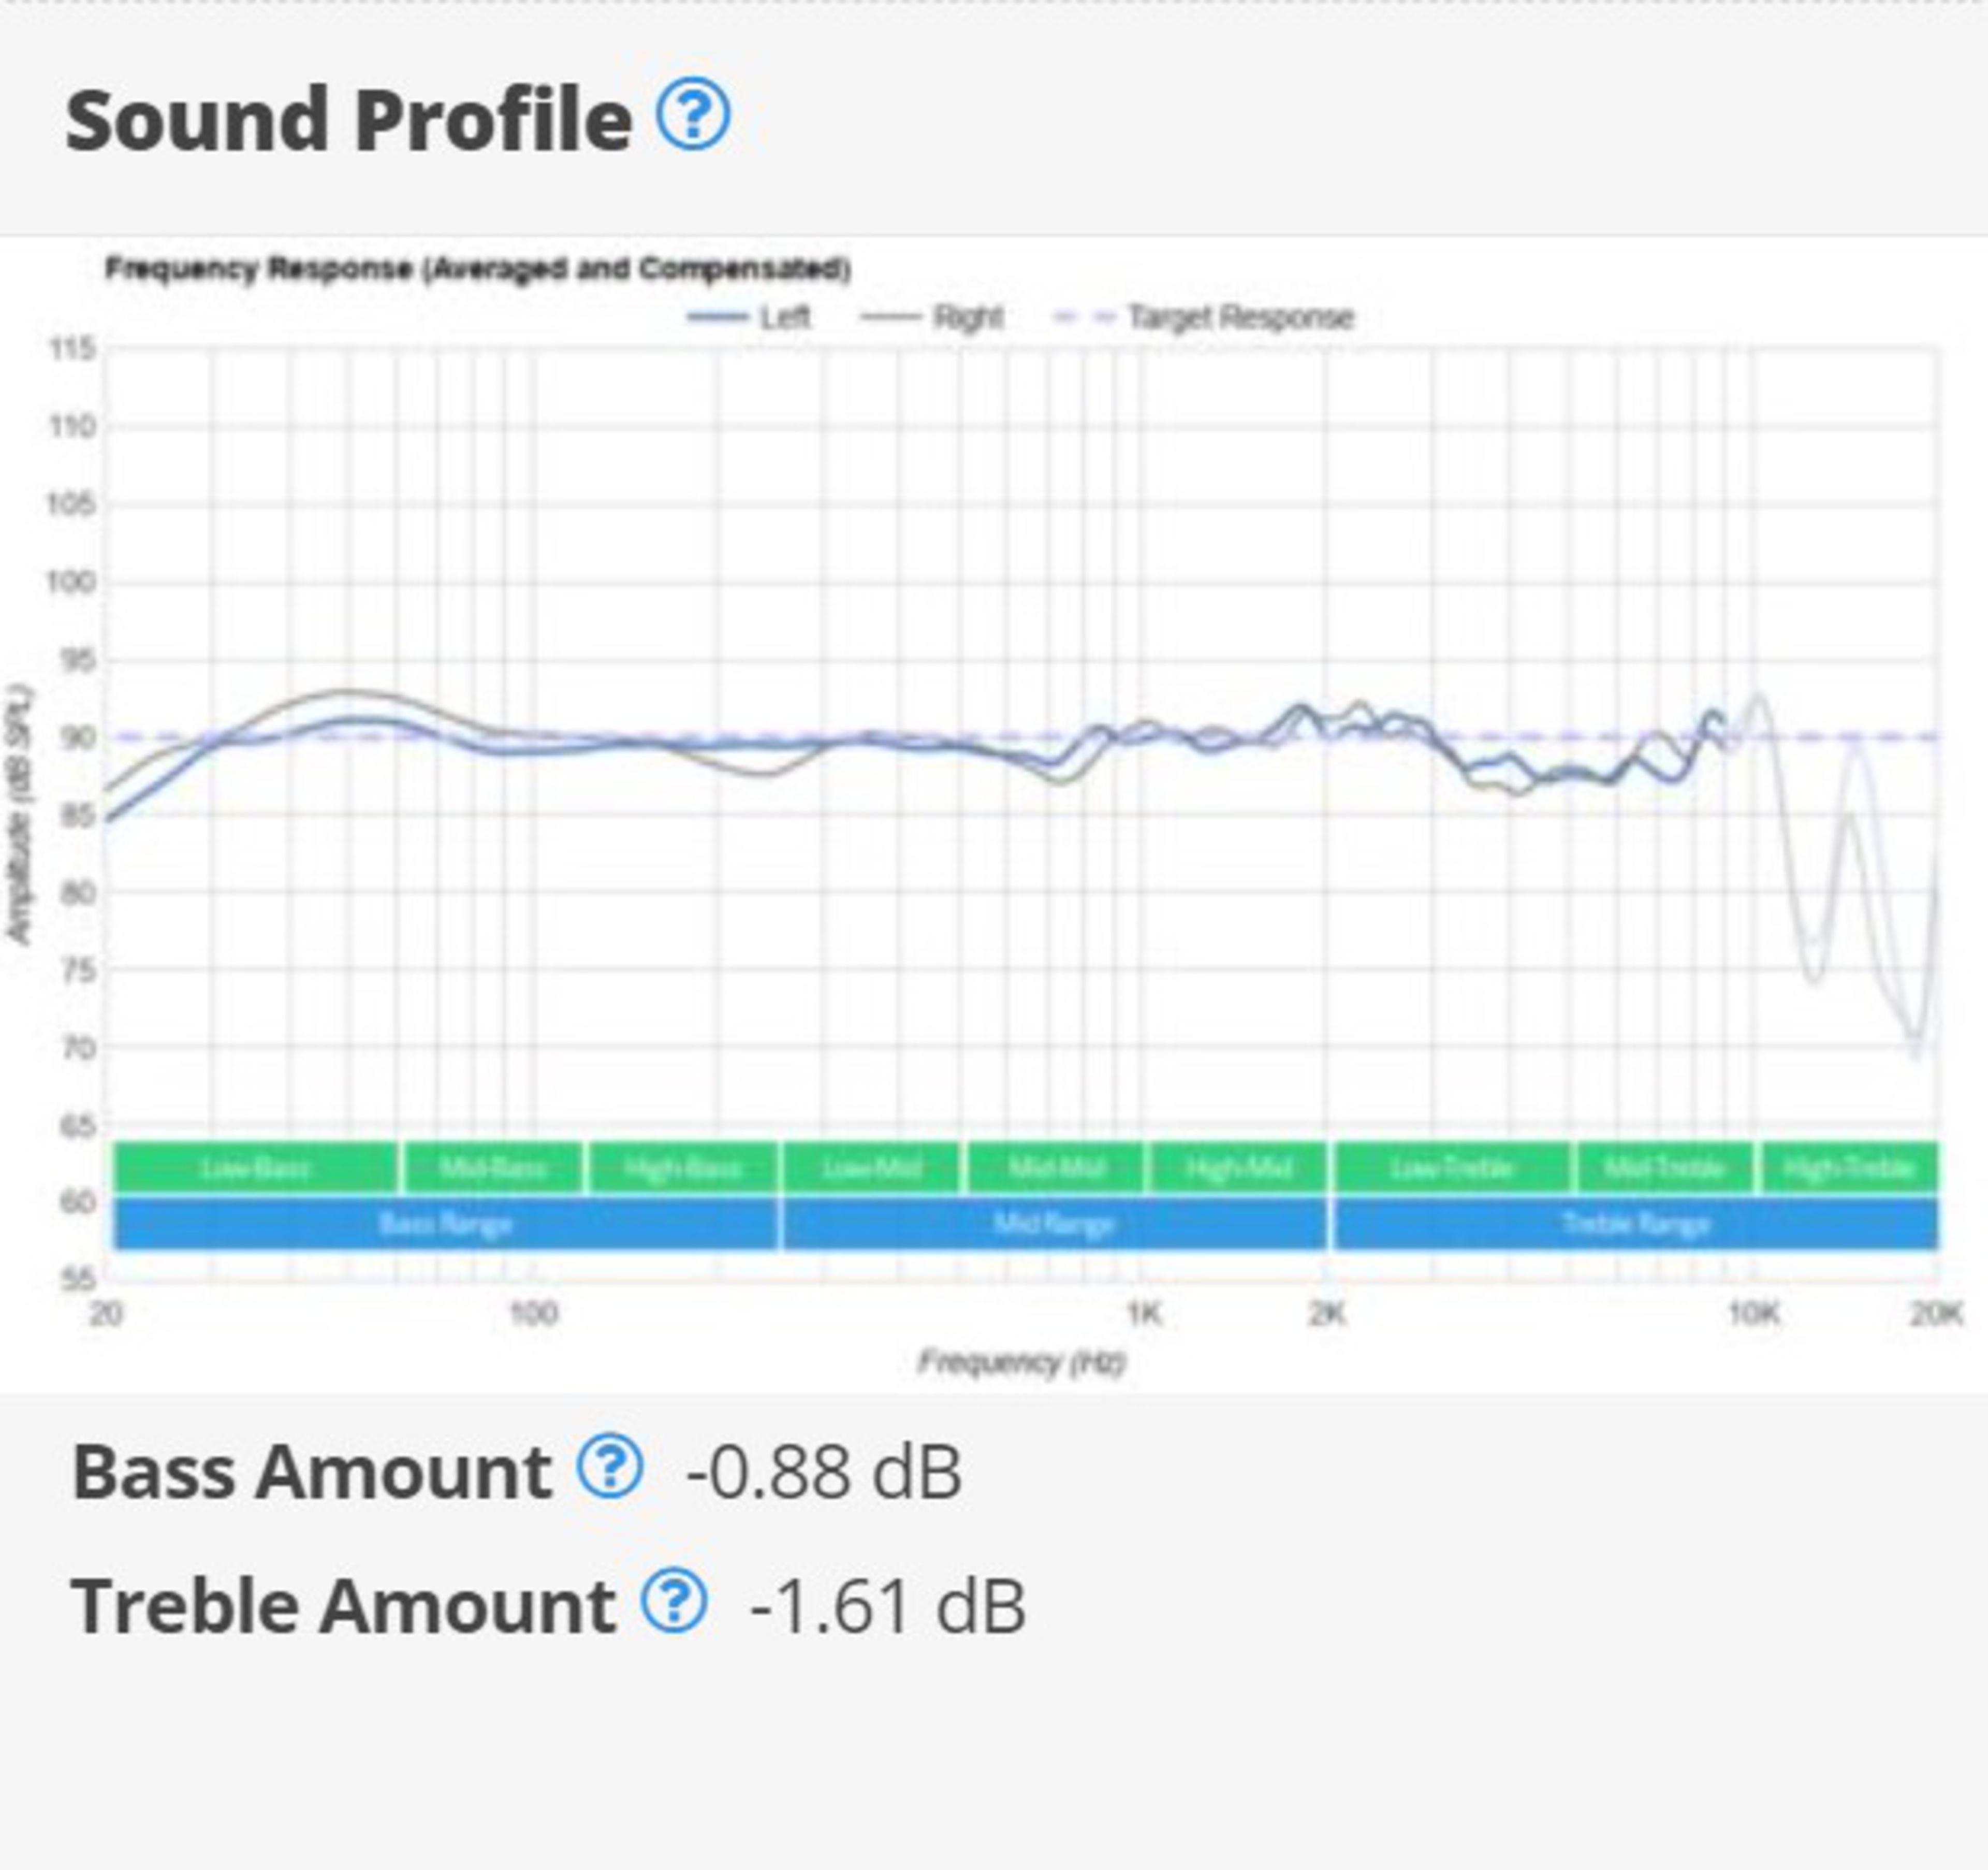Viewport: 1988px width, 1870px height.
Task: Click the Low-Bass green band
Action: (x=256, y=1168)
